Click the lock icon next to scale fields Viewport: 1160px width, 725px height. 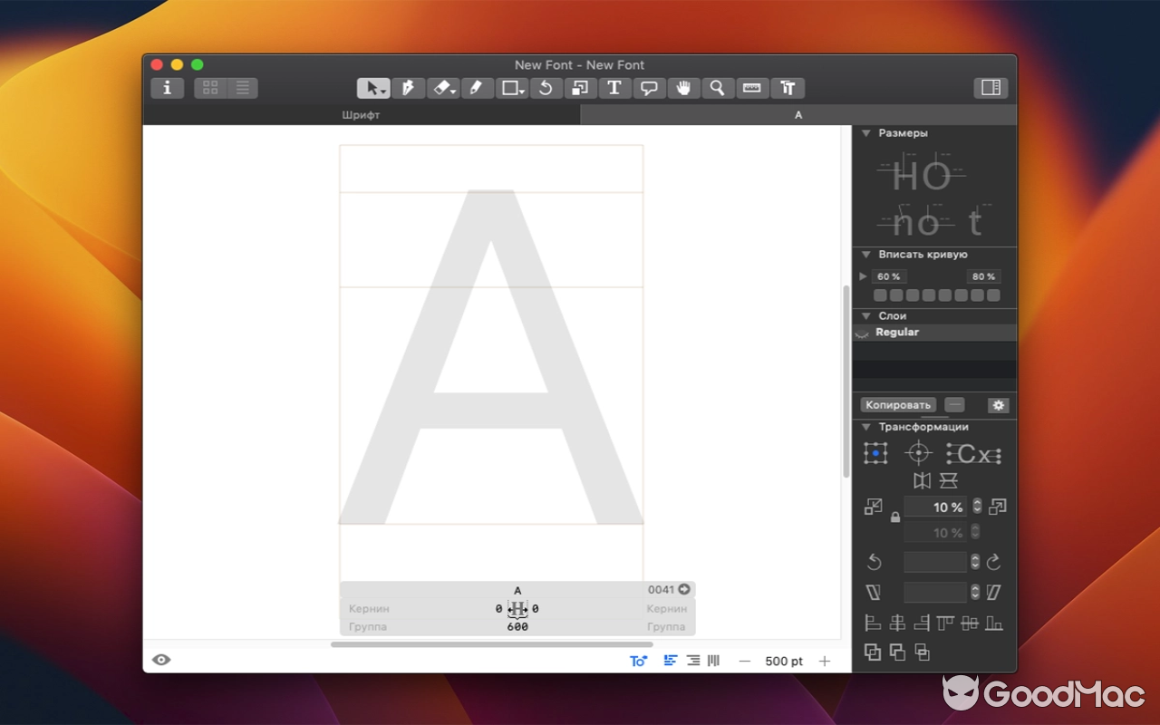pyautogui.click(x=895, y=515)
